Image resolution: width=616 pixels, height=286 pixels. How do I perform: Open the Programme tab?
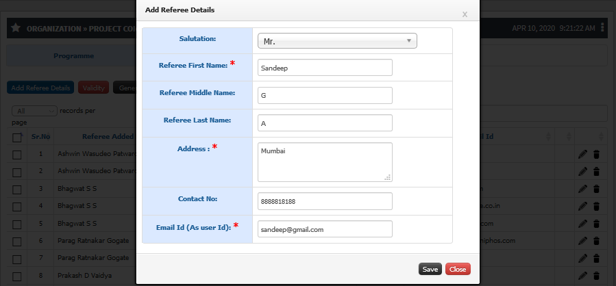coord(73,55)
